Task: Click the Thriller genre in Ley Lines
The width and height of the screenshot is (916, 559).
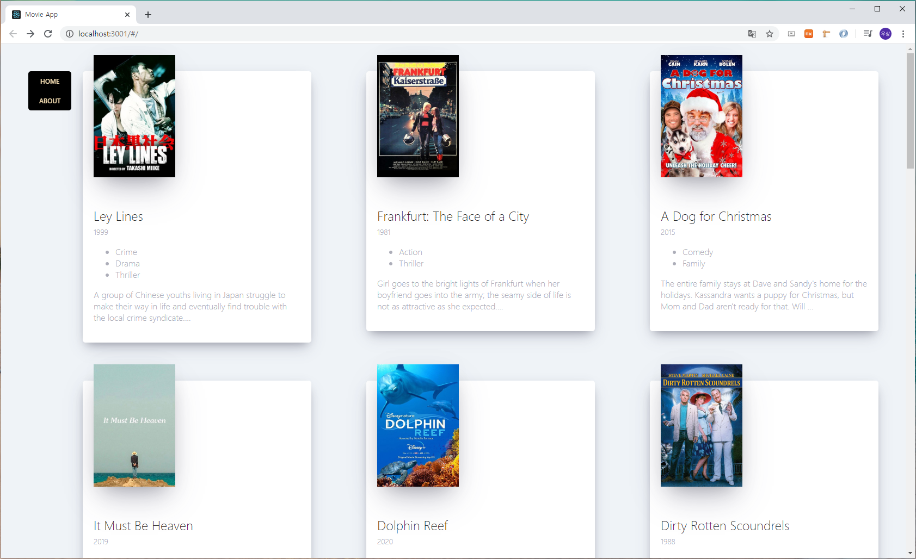Action: (127, 275)
